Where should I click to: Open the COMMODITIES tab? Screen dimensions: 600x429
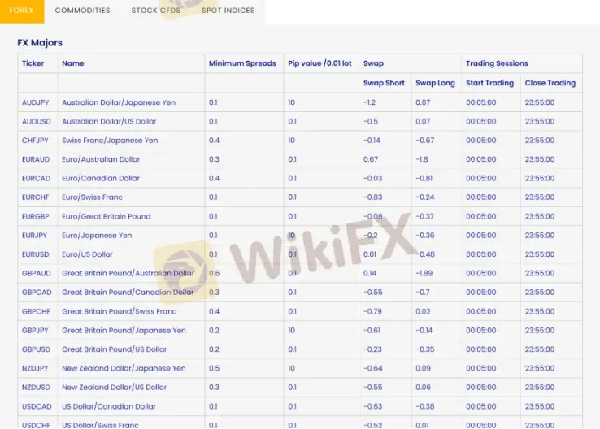click(82, 11)
